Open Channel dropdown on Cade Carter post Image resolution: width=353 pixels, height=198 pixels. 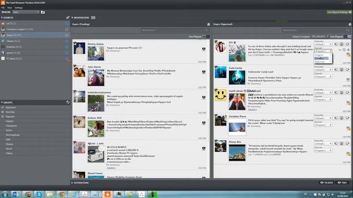323,76
